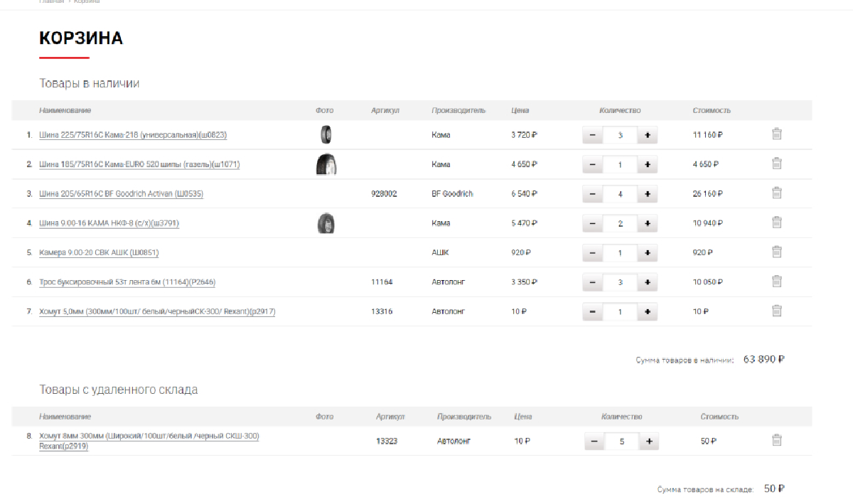Image resolution: width=853 pixels, height=504 pixels.
Task: Select article number 928002
Action: pyautogui.click(x=384, y=194)
